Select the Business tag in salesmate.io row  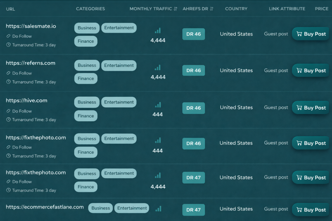click(x=87, y=28)
